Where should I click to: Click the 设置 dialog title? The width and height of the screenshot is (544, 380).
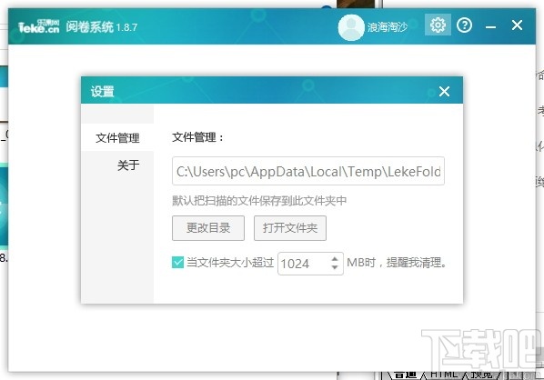102,92
